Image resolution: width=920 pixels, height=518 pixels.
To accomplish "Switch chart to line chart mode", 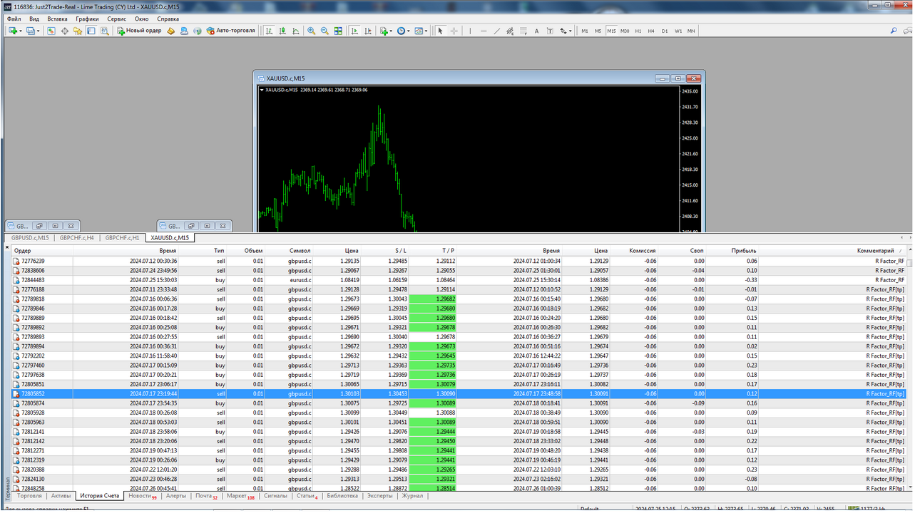I will [x=295, y=31].
